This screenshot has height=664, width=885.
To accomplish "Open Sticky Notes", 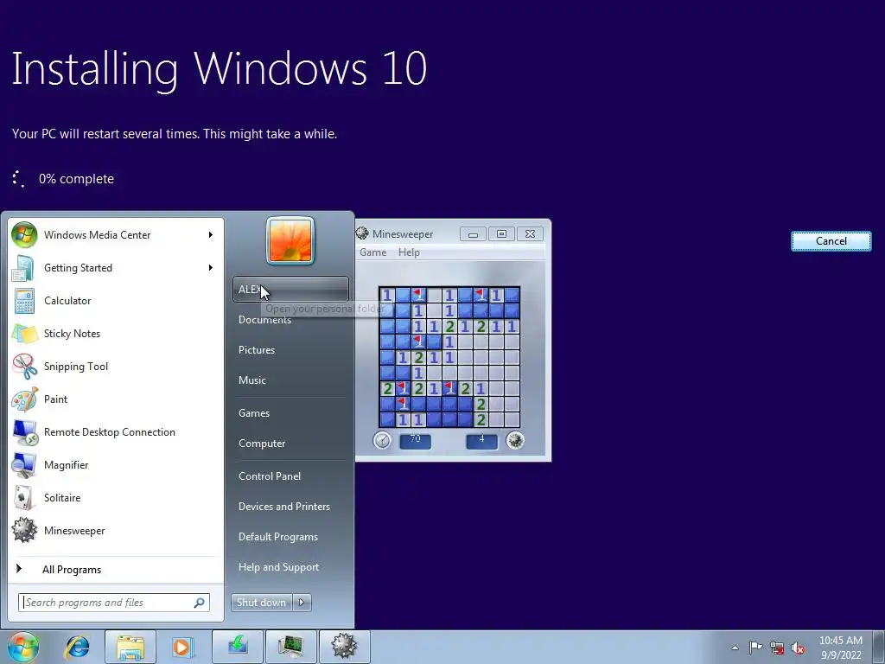I will (116, 333).
